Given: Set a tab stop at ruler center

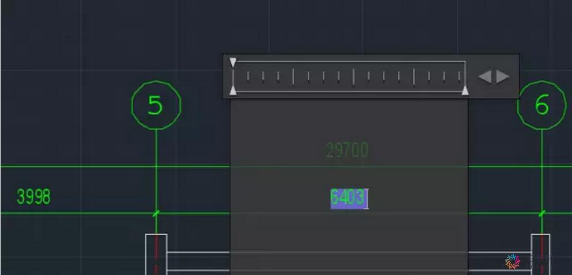Looking at the screenshot, I should pyautogui.click(x=353, y=77).
